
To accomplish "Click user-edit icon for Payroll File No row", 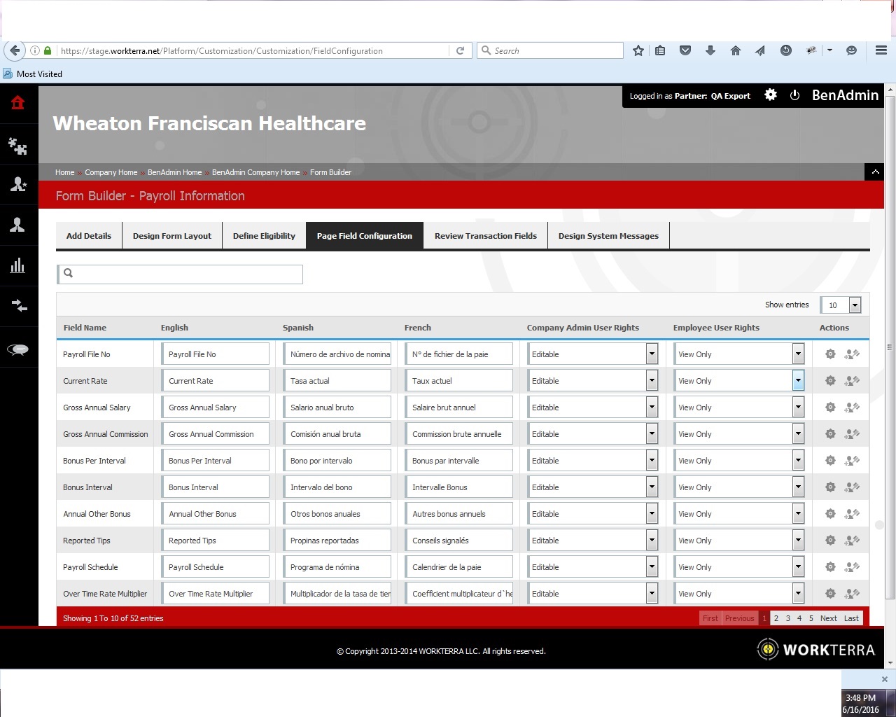I will point(852,354).
